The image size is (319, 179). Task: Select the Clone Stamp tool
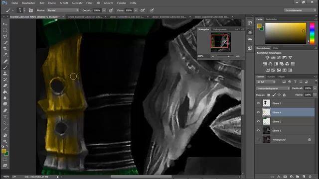click(x=5, y=74)
